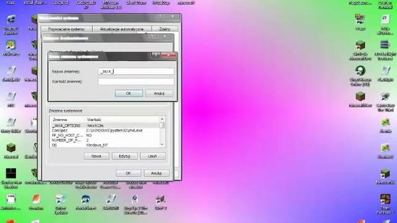Open the paper shortcut icon below Ulubione
This screenshot has width=397, height=223.
click(11, 71)
